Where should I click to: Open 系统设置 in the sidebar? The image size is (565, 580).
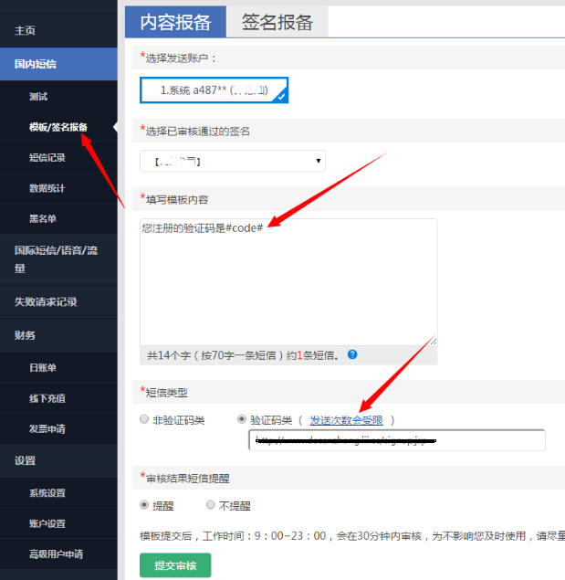point(47,493)
